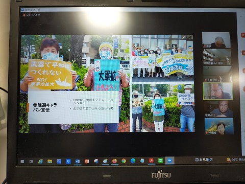The height and width of the screenshot is (184, 245).
Task: Select the tile of man in blue shirt
Action: pyautogui.click(x=219, y=109)
